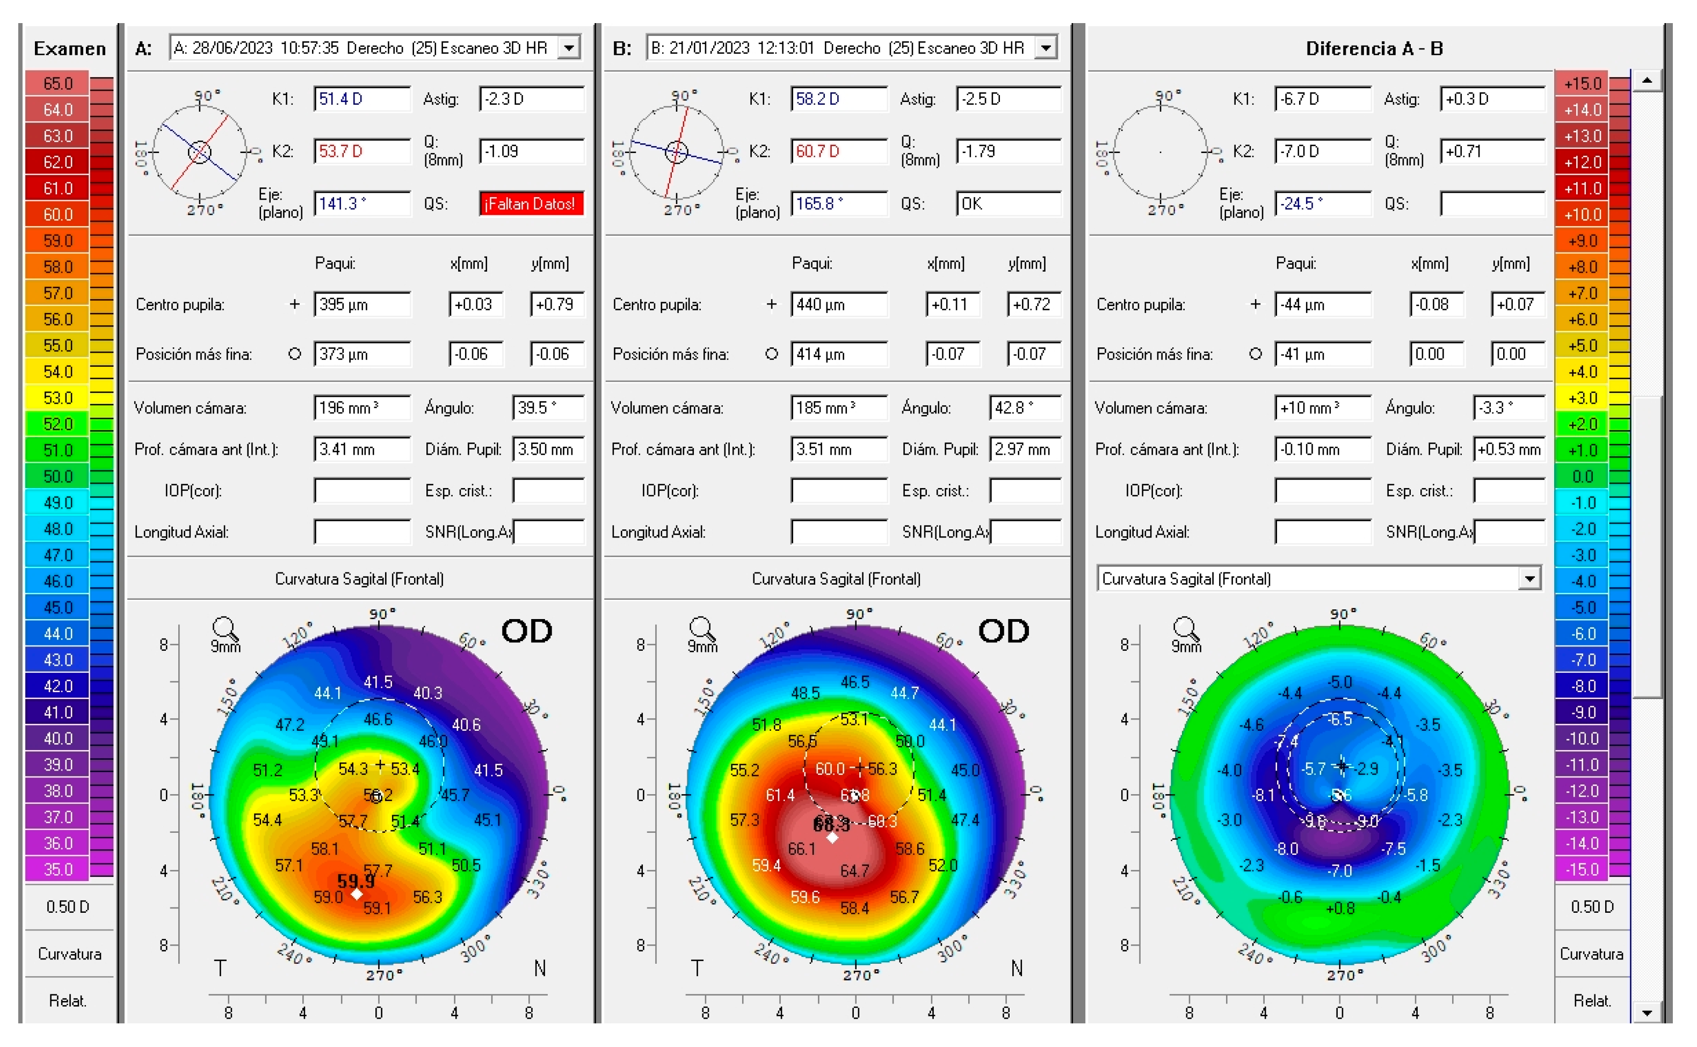Select +15.0 swatch on difference color scale

1582,83
